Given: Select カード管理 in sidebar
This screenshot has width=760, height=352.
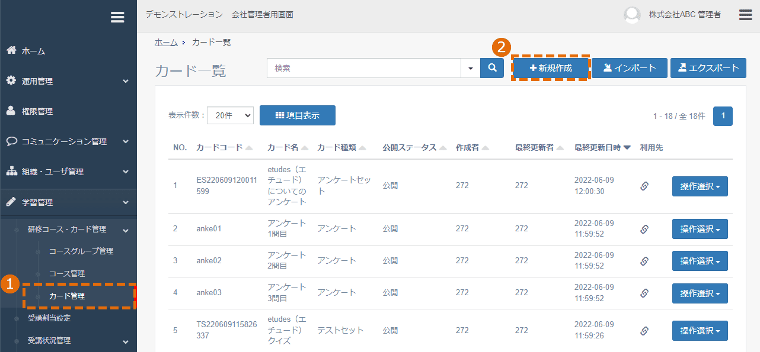Looking at the screenshot, I should click(x=67, y=296).
